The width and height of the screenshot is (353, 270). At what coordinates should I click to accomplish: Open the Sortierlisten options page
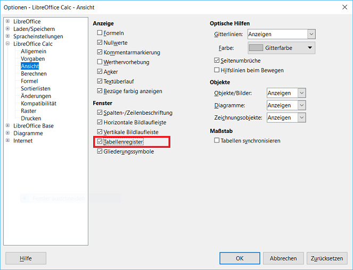[36, 88]
